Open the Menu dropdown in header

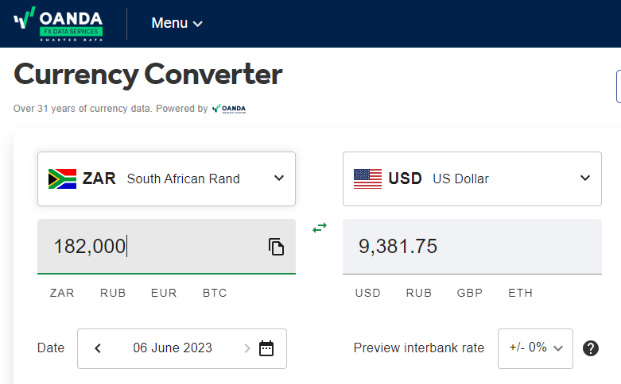(177, 23)
